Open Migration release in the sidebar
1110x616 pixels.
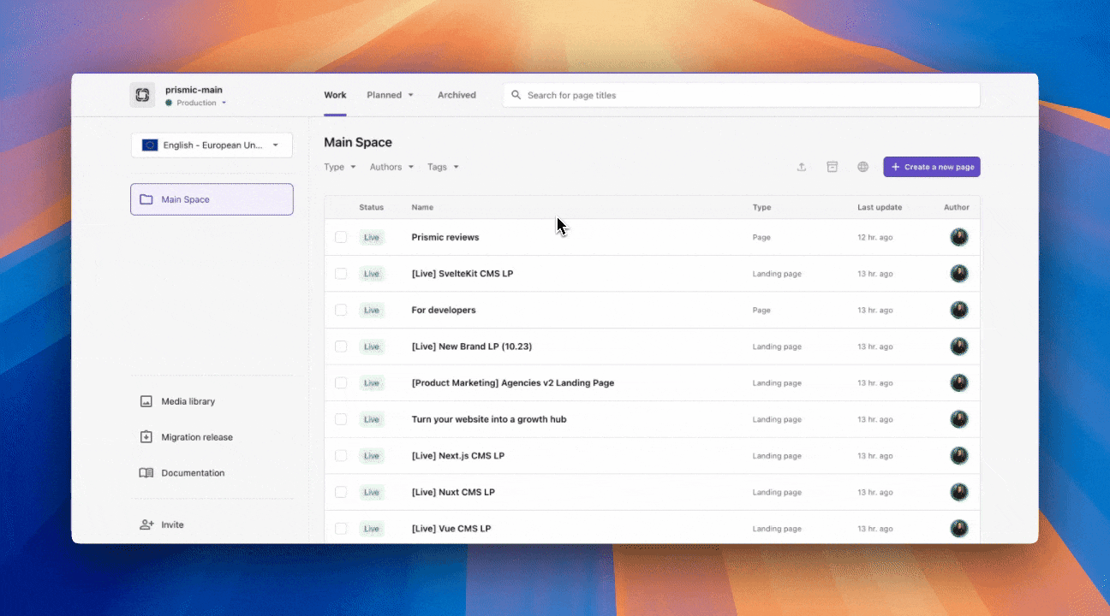[196, 436]
